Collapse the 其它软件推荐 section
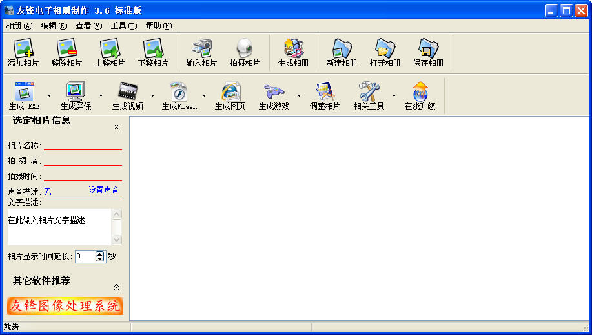Screen dimensions: 592x335 116,287
